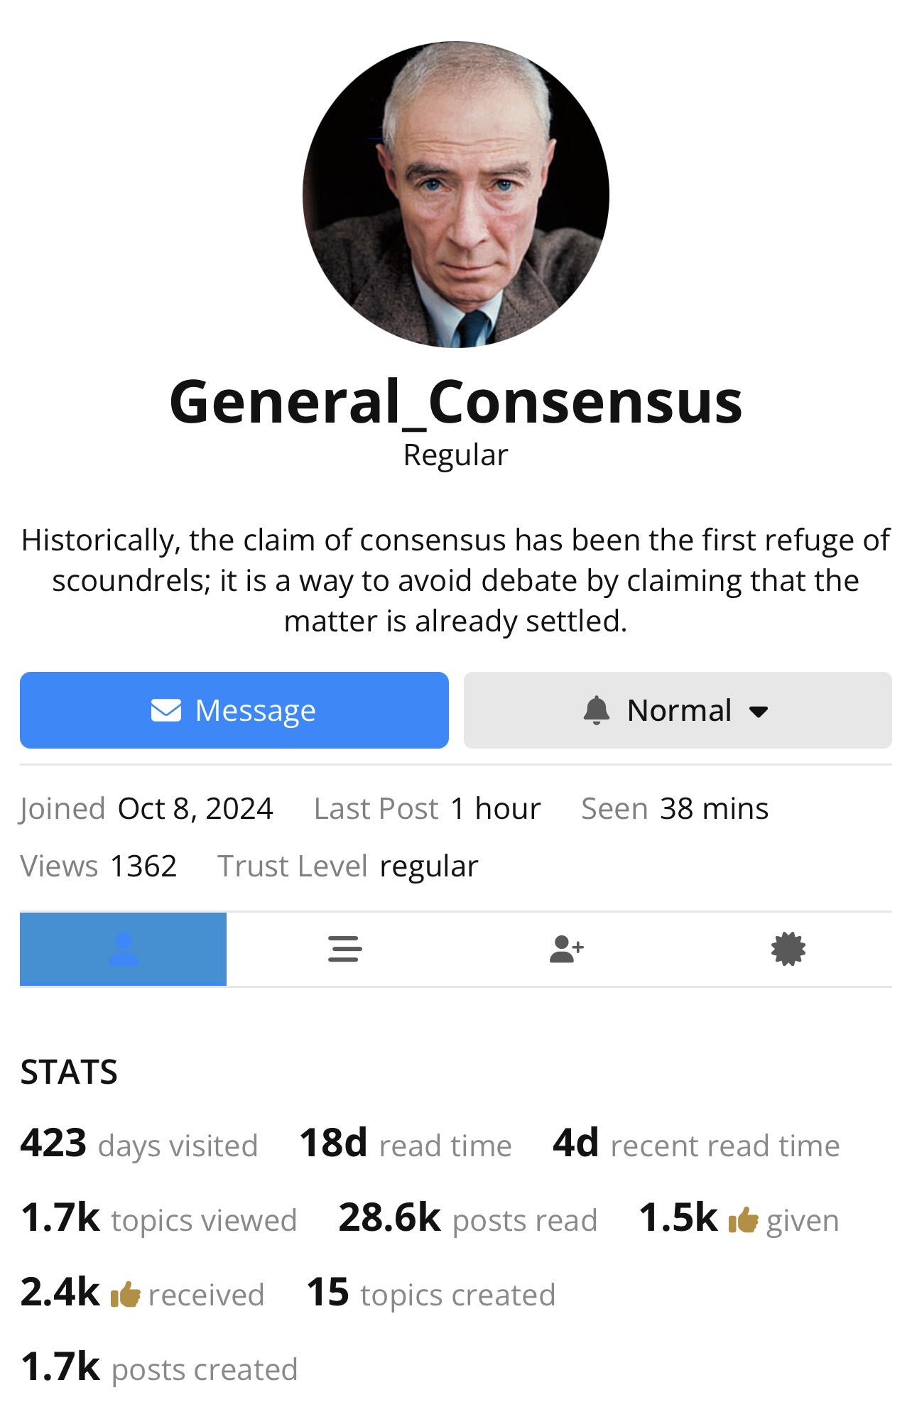This screenshot has width=912, height=1402.
Task: Click the regular Trust Level value
Action: tap(429, 866)
